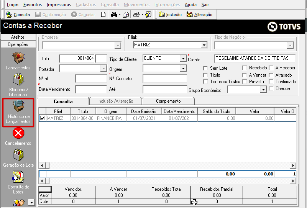Viewport: 307px width, 208px height.
Task: Open the Tipo de Cliente dropdown
Action: coord(183,58)
